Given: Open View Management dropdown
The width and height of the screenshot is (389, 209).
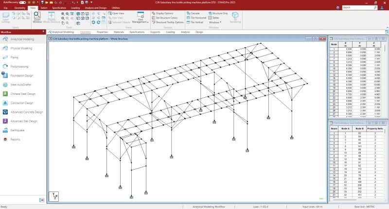Looking at the screenshot, I should 140,17.
